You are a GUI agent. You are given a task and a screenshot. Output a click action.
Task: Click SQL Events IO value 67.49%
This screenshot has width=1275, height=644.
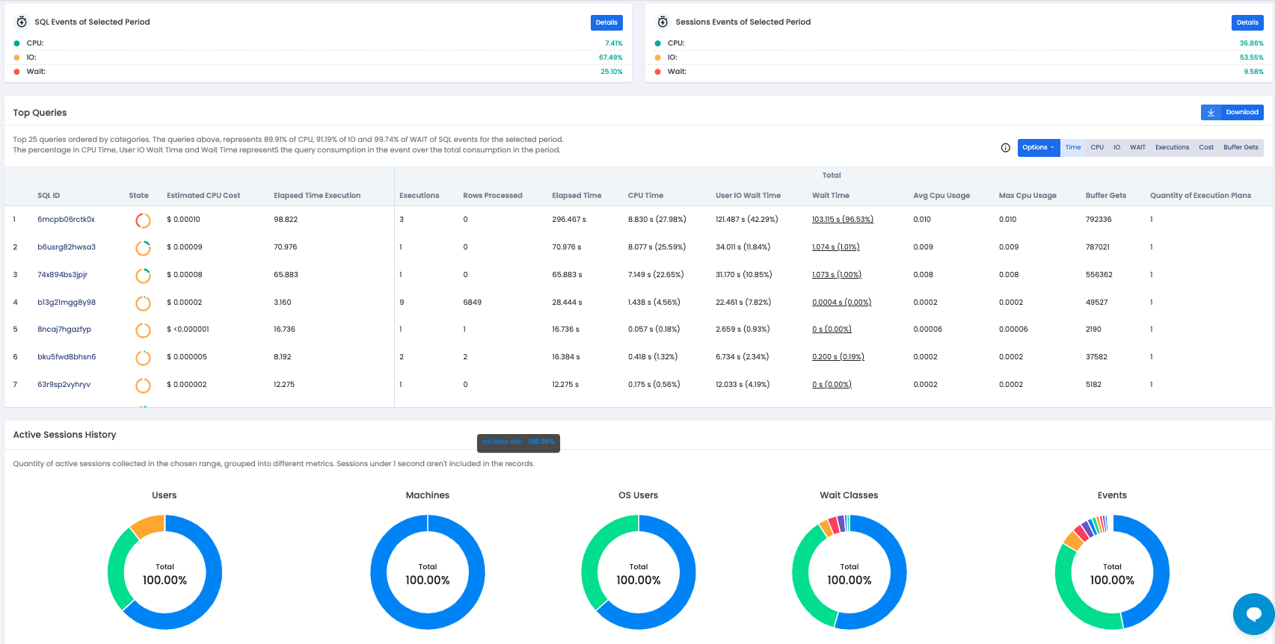pos(610,58)
